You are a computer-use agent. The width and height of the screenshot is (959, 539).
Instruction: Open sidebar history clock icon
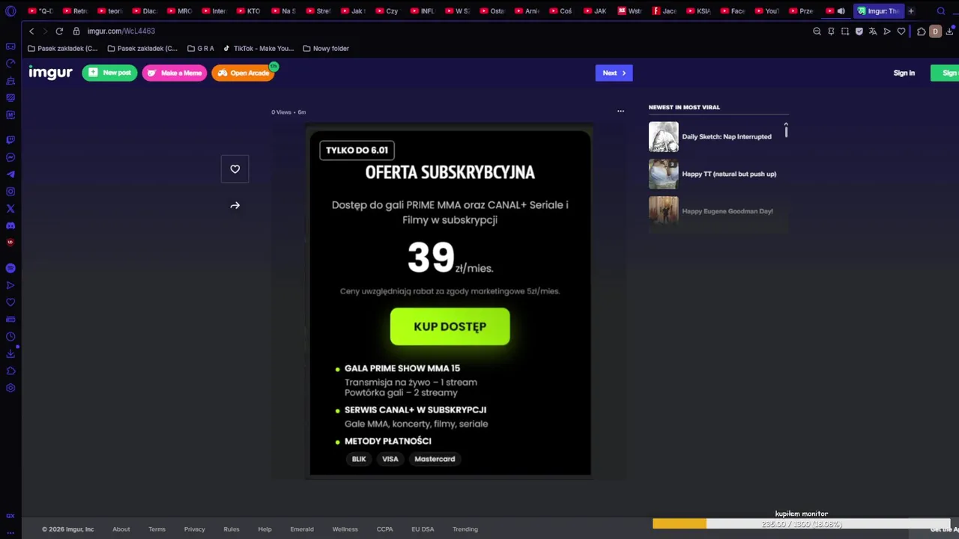coord(10,337)
